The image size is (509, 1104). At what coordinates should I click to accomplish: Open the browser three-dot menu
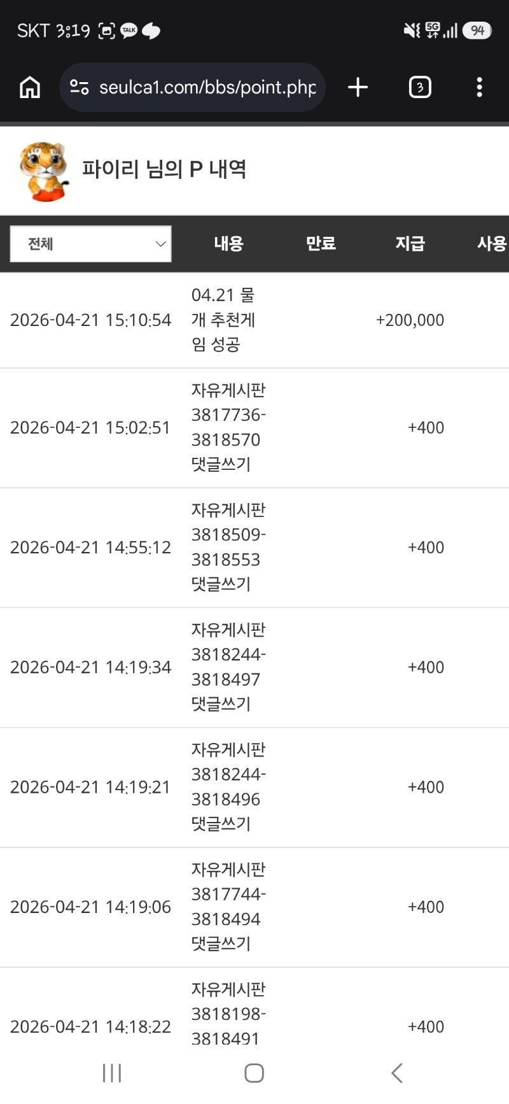pos(479,87)
